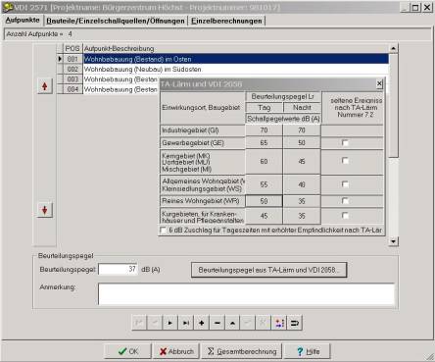The width and height of the screenshot is (435, 362).
Task: Click the Beurteilungspegel dB(A) input field
Action: [x=118, y=269]
